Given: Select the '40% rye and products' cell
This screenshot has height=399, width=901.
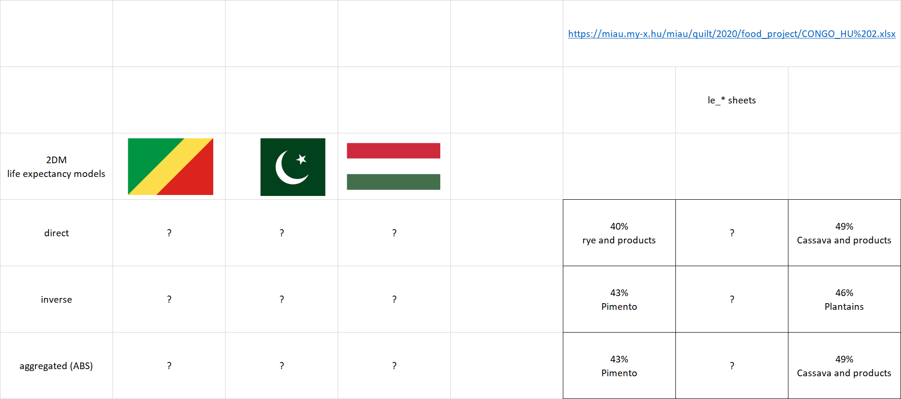Looking at the screenshot, I should coord(619,233).
